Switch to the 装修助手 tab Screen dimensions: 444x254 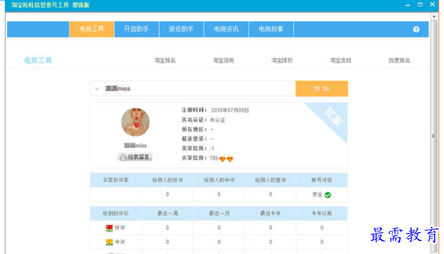pyautogui.click(x=181, y=29)
